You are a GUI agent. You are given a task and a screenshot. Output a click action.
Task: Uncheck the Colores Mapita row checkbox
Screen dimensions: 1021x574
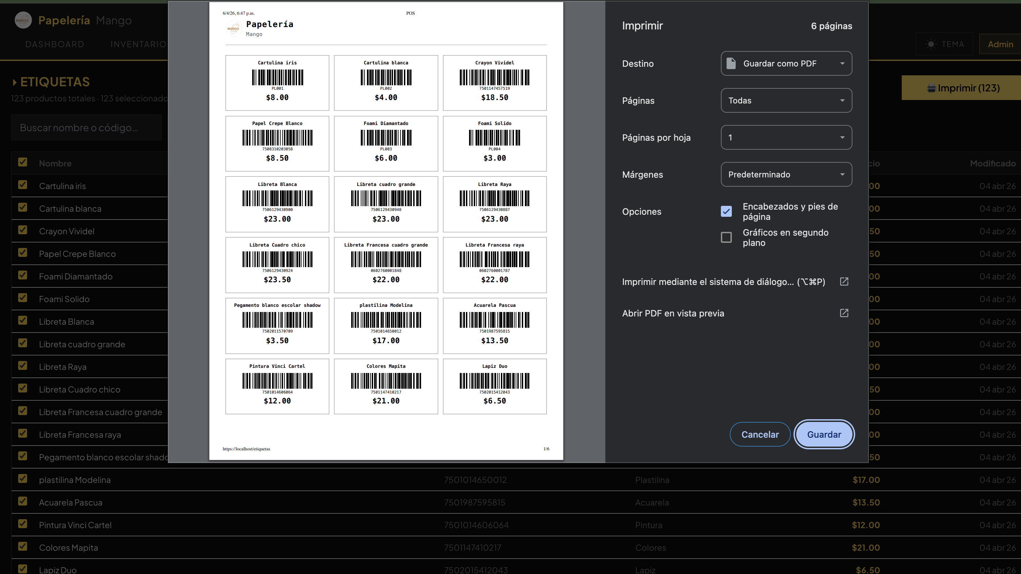(23, 547)
